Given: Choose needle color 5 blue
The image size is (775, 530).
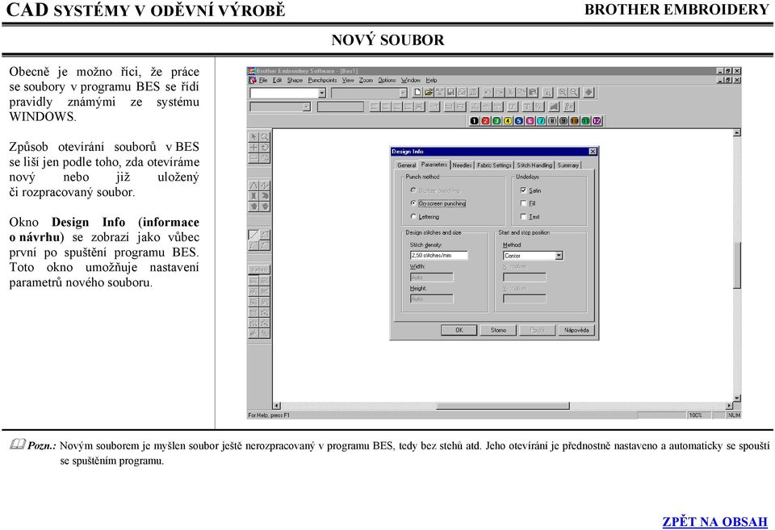Looking at the screenshot, I should coord(518,121).
